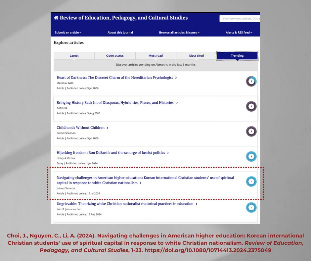Open Altmetric badge for Navigating challenges article
The width and height of the screenshot is (311, 261).
[x=251, y=182]
